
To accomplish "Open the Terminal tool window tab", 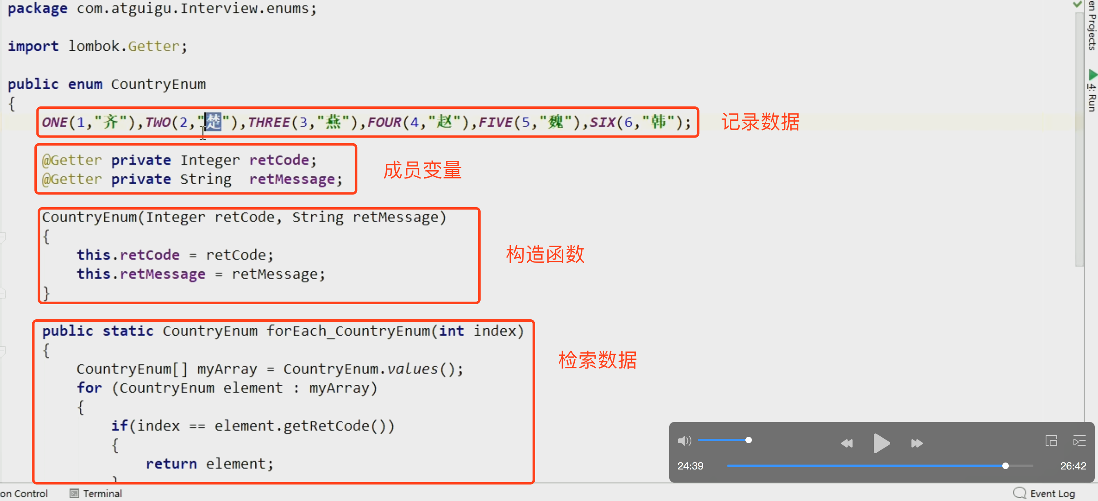I will point(102,493).
